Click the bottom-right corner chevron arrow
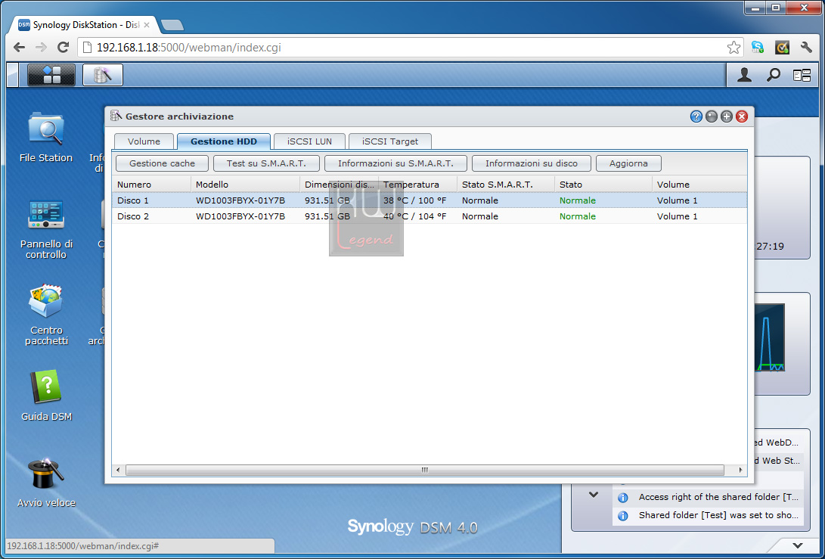Viewport: 825px width, 559px height. [798, 545]
